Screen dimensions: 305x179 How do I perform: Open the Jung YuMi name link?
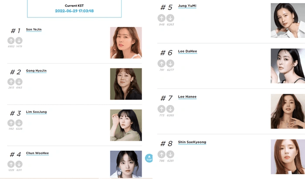pos(188,6)
